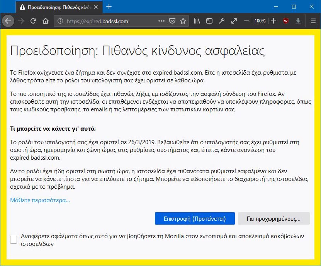Minimize the Firefox window
Screen dimensions: 321x266
276,7
